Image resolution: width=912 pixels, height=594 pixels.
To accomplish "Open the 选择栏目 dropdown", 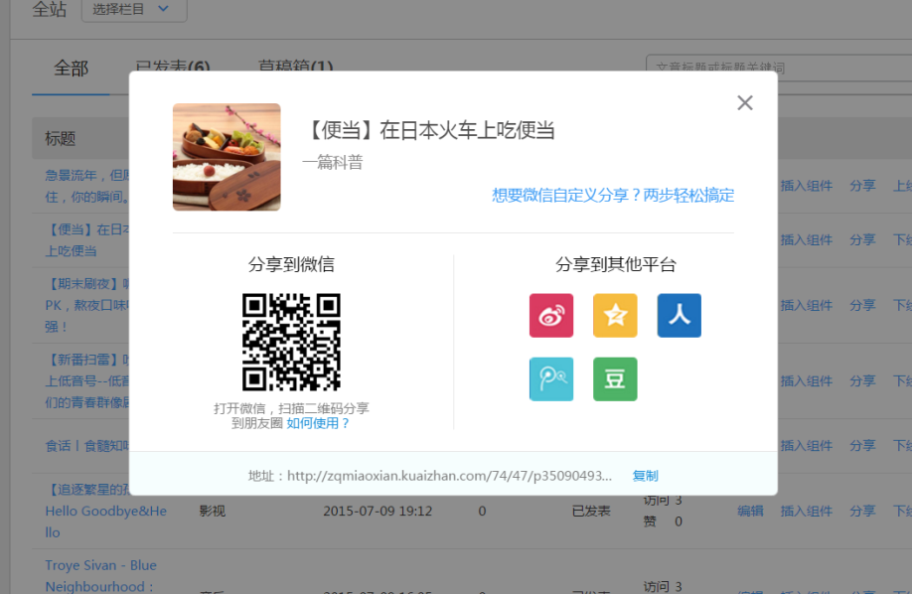I will 133,10.
